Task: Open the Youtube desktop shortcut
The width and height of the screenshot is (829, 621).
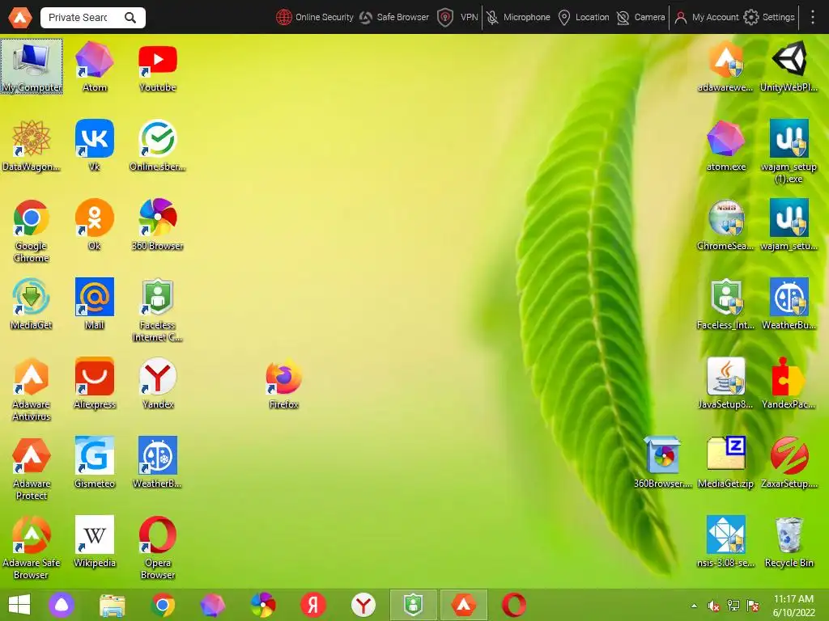Action: tap(158, 66)
